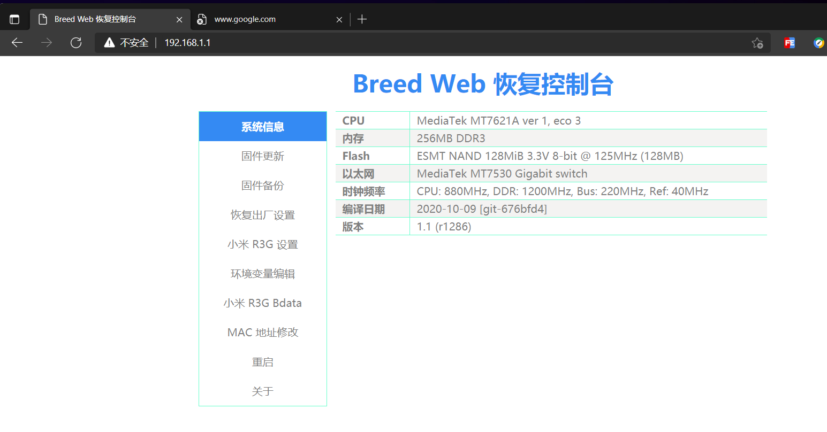Open MAC 地址修改 page
Image resolution: width=827 pixels, height=432 pixels.
point(262,332)
